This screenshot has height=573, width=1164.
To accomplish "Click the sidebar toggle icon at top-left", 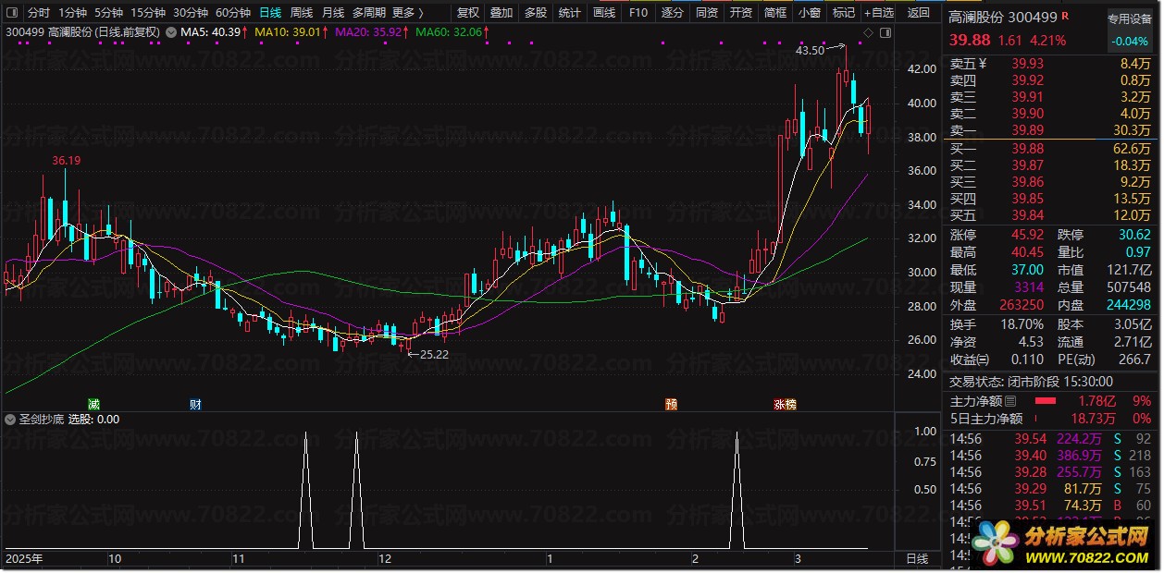I will click(11, 13).
